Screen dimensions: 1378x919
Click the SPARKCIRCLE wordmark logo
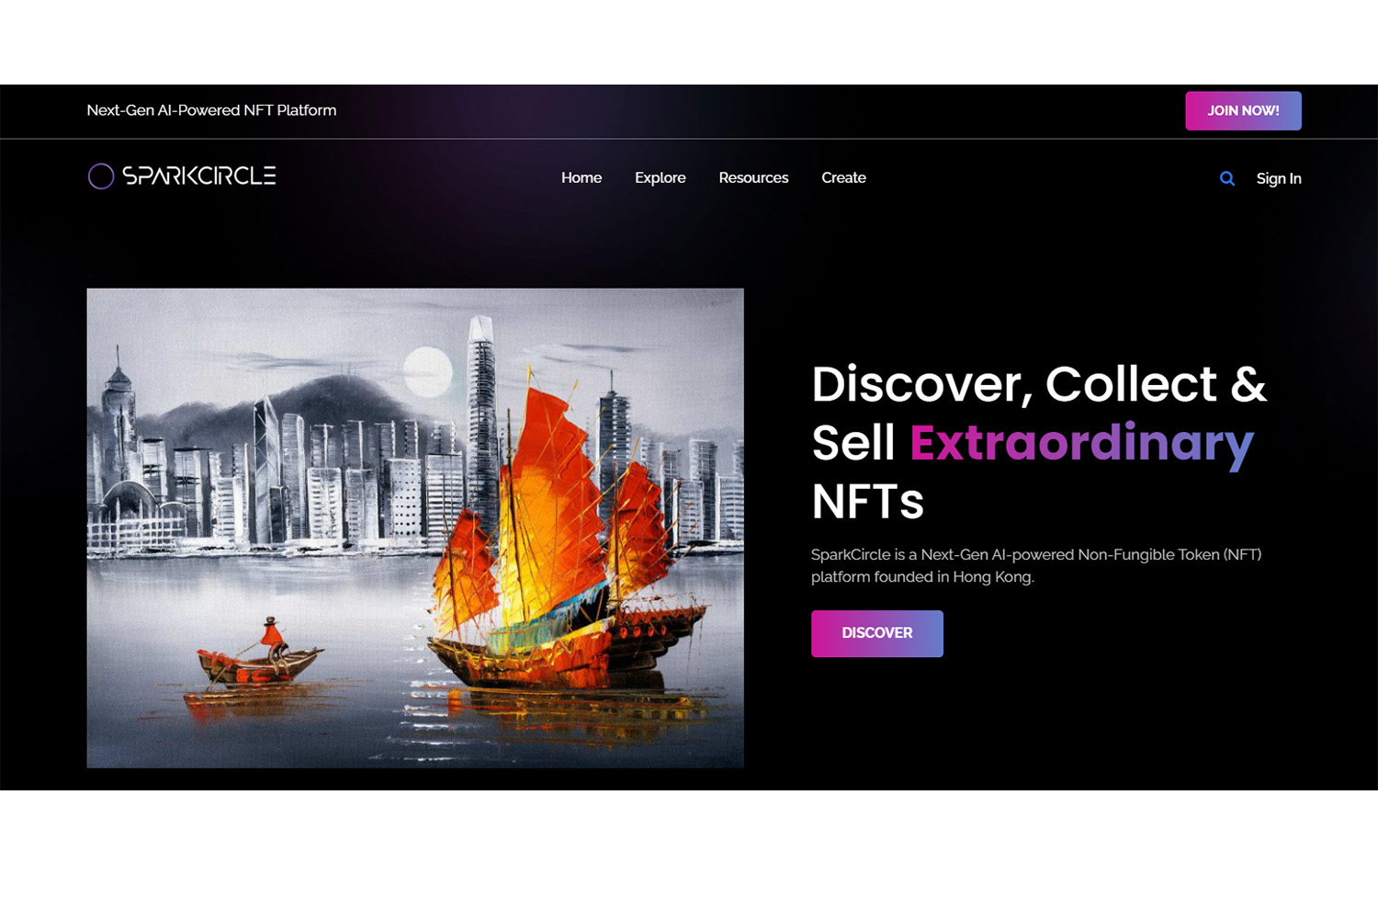pyautogui.click(x=199, y=176)
